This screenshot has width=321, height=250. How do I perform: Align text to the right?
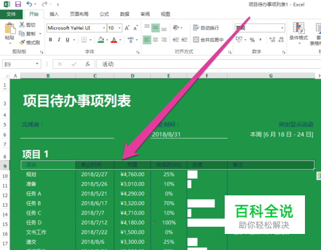(164, 40)
